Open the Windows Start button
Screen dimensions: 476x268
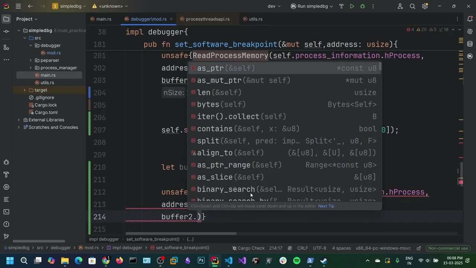coord(10,261)
